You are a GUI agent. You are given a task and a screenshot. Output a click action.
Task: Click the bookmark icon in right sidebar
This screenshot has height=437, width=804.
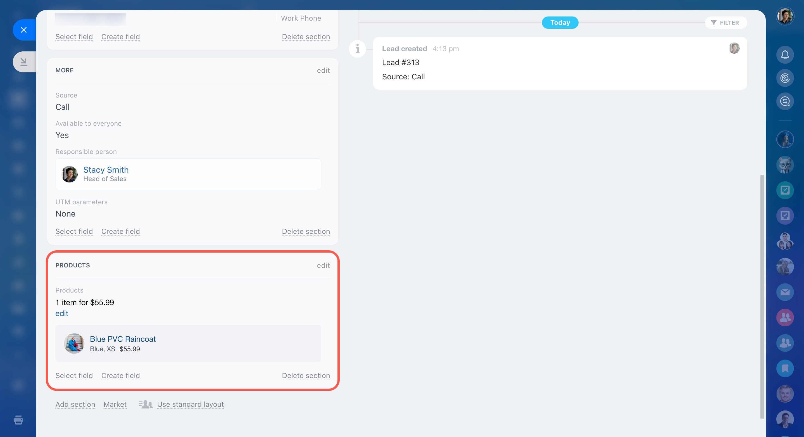(785, 368)
